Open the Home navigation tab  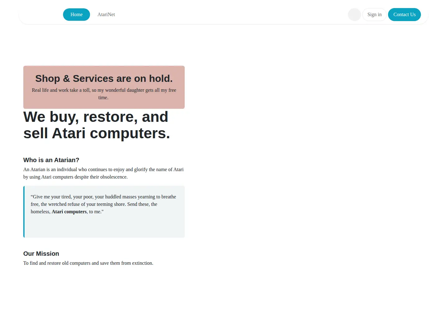(76, 15)
